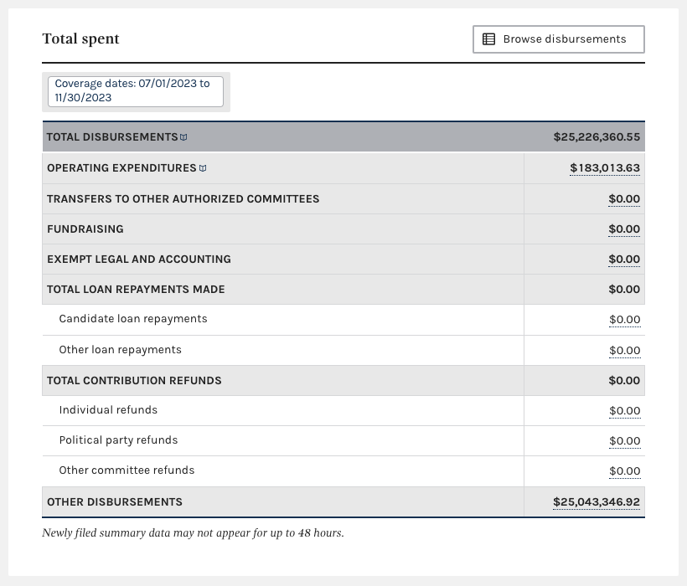
Task: Open the $0.00 amount in the Fundraising row
Action: [x=624, y=229]
